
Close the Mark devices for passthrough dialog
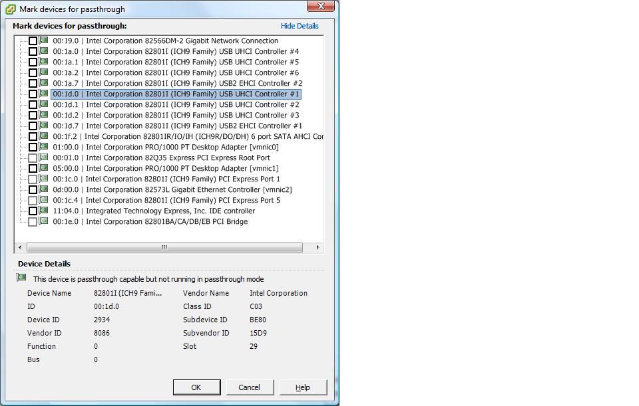pos(321,6)
